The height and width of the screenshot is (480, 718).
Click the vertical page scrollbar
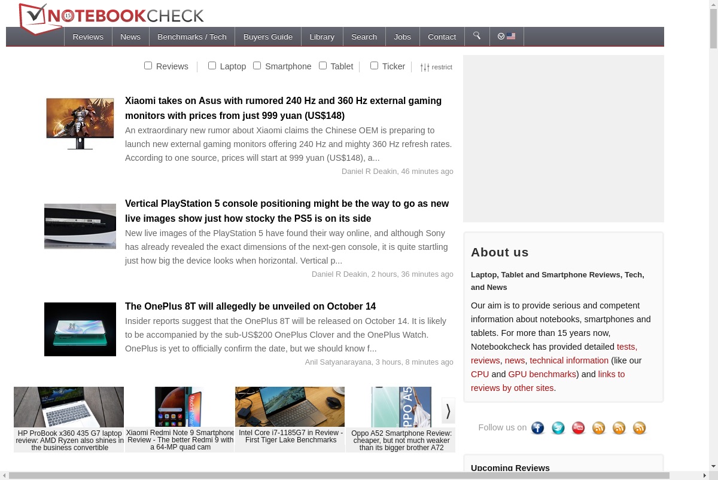713,29
